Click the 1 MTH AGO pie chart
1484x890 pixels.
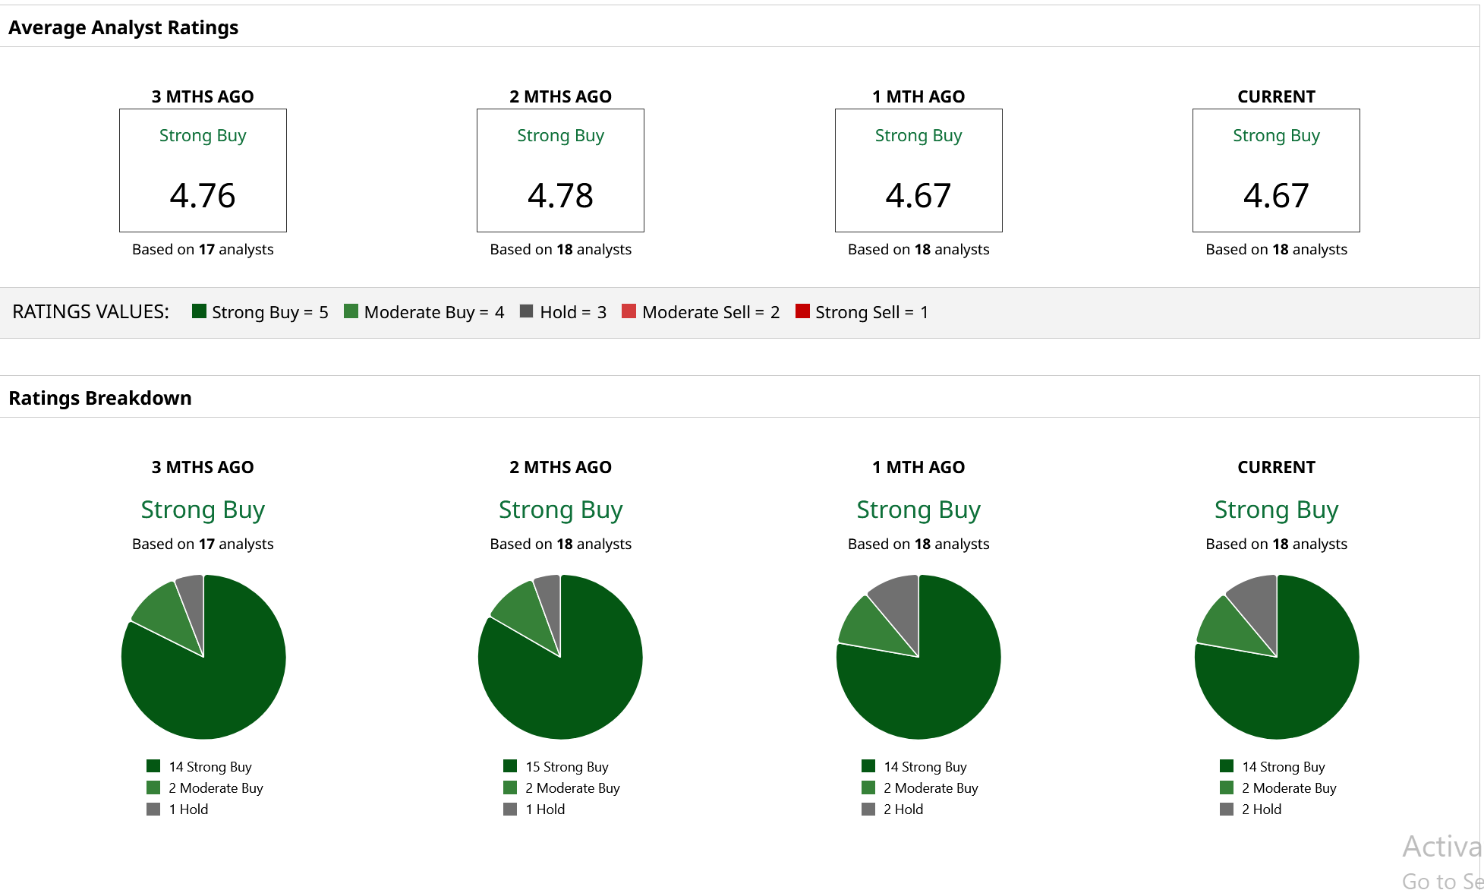(918, 657)
